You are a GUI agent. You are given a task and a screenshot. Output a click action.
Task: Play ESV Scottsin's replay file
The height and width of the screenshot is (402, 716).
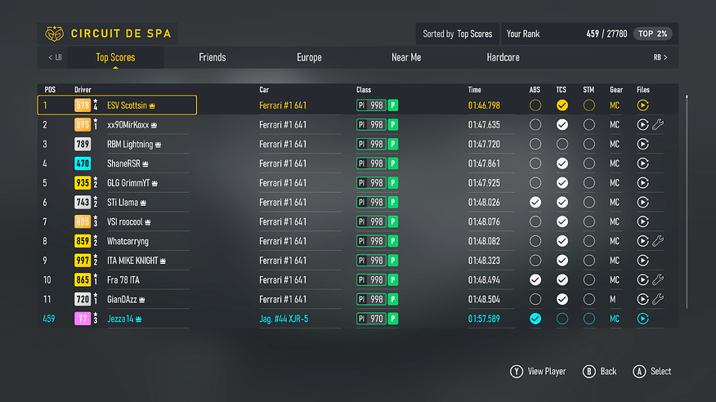[x=642, y=105]
